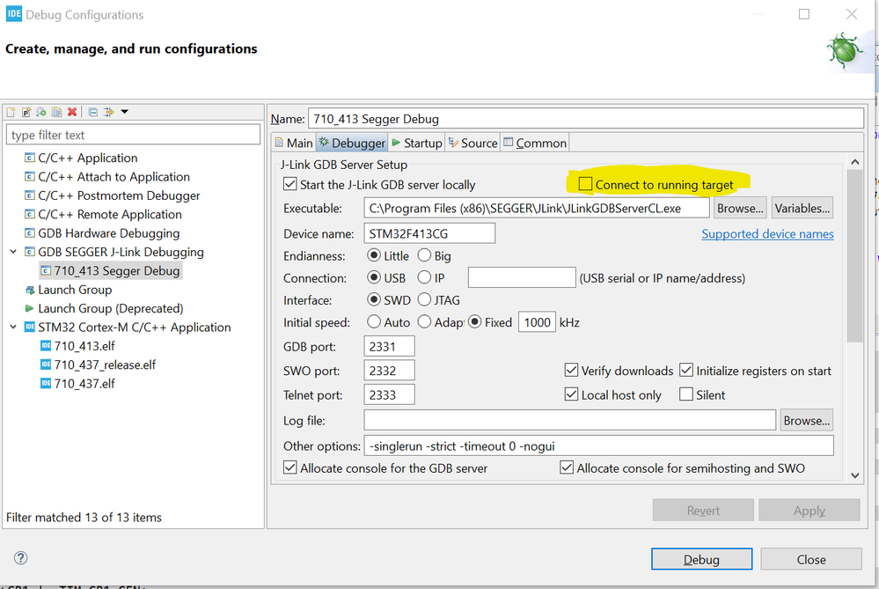Click the filter launch configurations icon
Viewport: 879px width, 589px height.
click(109, 112)
